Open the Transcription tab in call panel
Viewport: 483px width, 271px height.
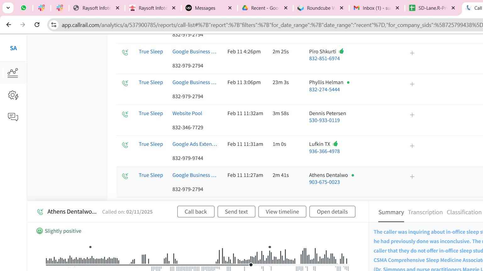pyautogui.click(x=425, y=212)
